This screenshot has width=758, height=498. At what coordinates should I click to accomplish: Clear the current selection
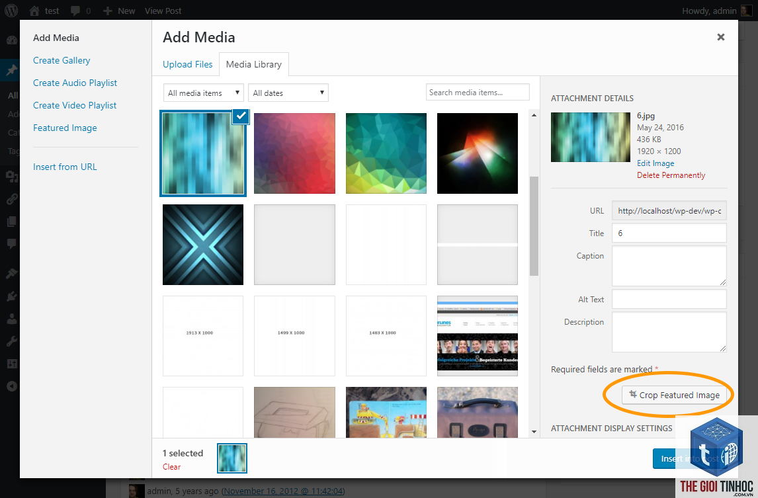tap(171, 466)
